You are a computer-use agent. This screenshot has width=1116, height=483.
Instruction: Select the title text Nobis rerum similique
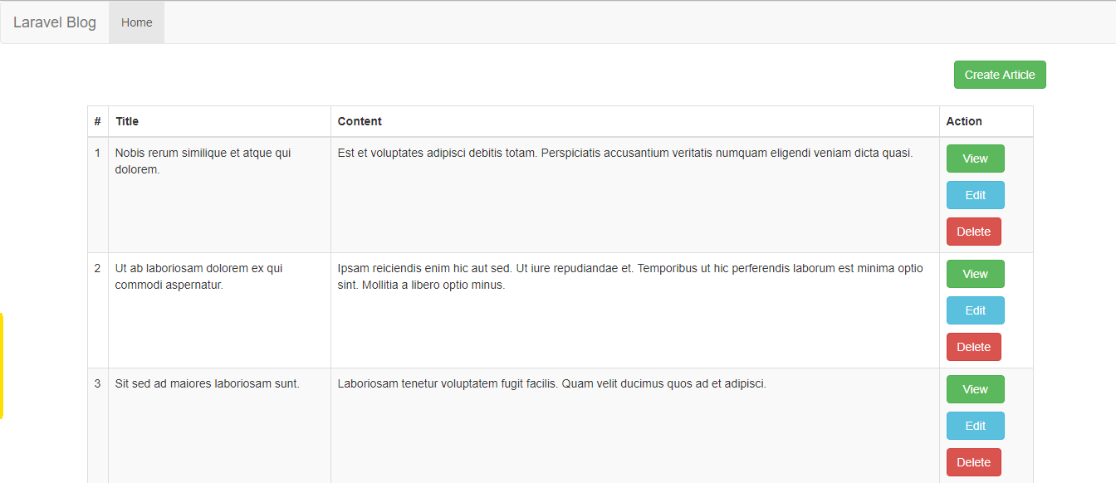pyautogui.click(x=172, y=153)
